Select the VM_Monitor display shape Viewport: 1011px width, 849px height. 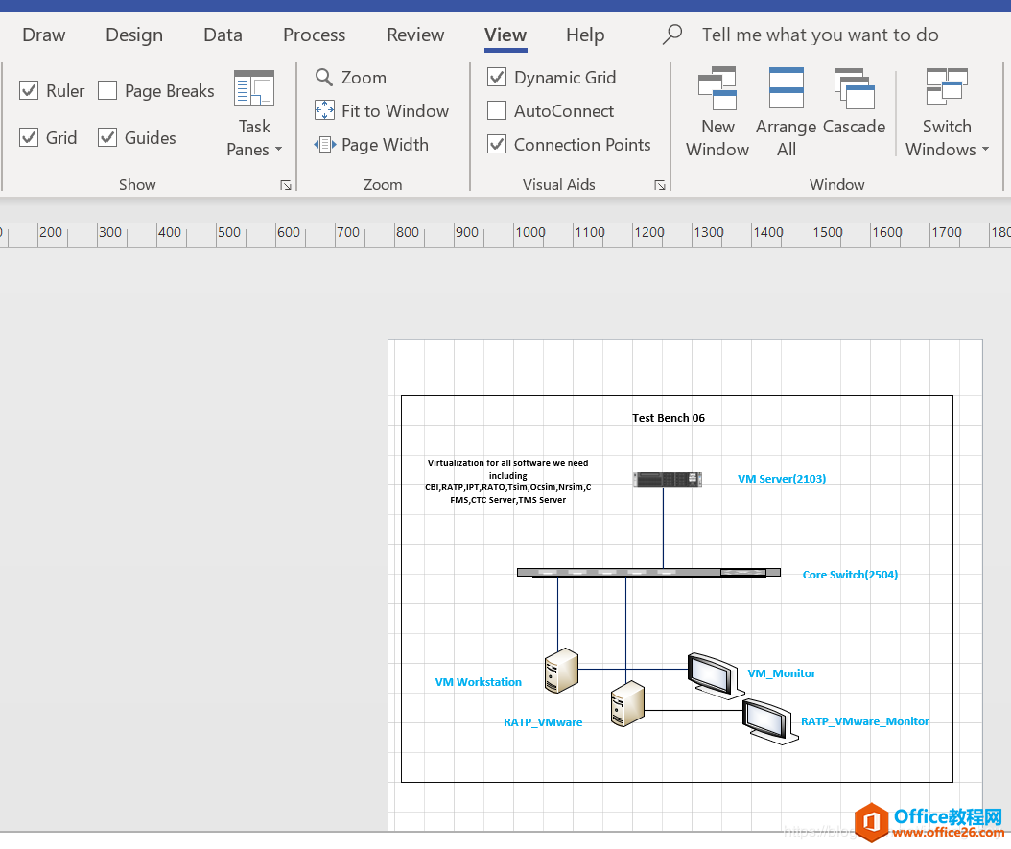(x=714, y=672)
